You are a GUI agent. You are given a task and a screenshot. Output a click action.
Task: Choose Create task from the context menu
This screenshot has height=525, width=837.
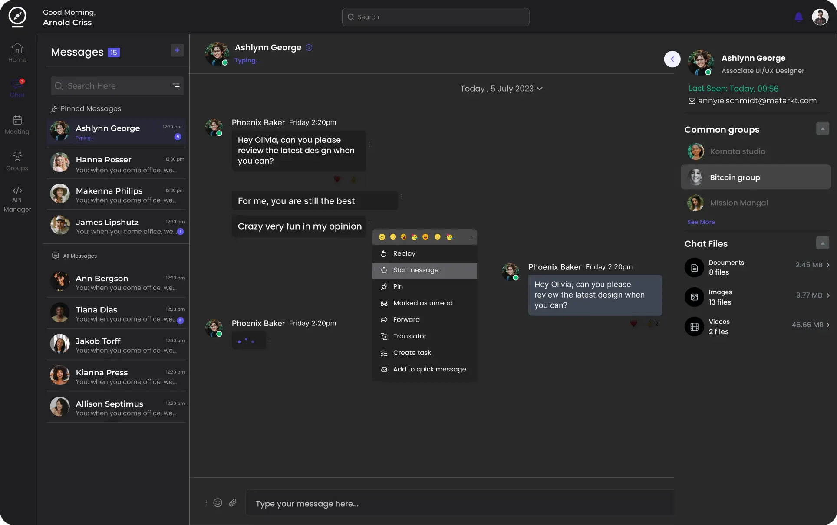coord(412,353)
